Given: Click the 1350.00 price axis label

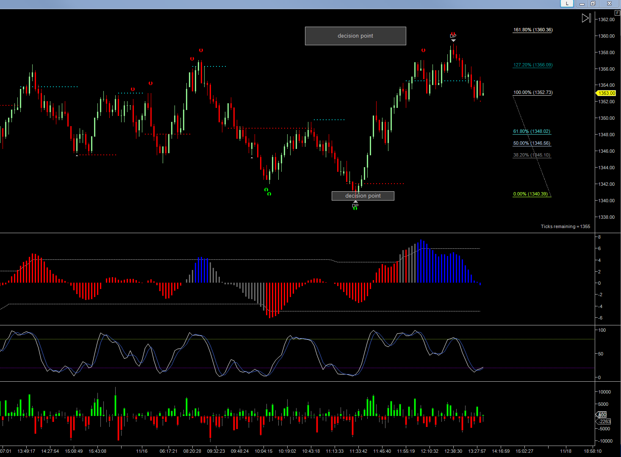Looking at the screenshot, I should pyautogui.click(x=607, y=118).
